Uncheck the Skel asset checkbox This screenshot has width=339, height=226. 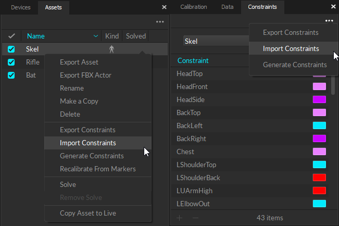coord(11,49)
